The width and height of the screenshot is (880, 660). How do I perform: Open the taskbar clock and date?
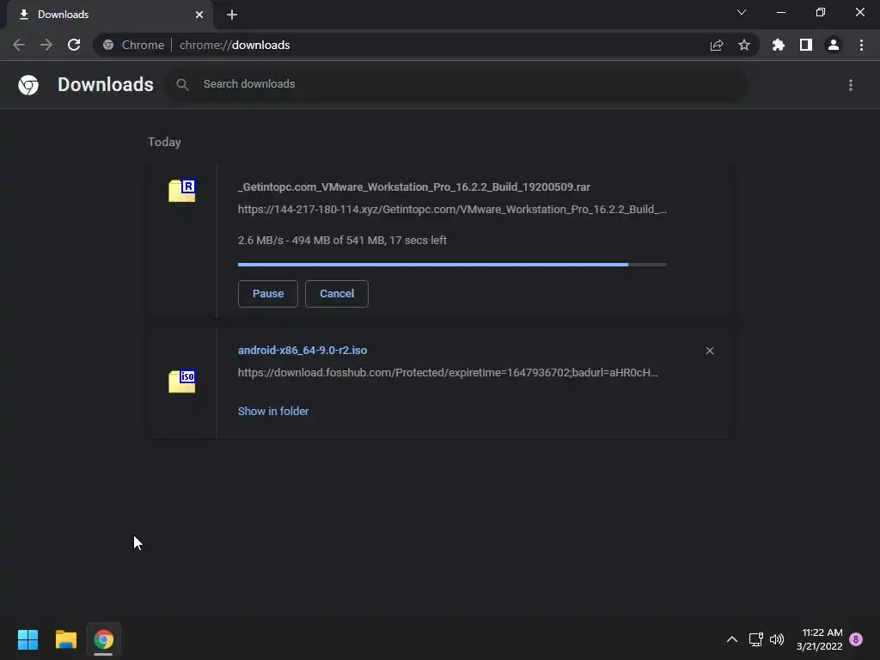click(x=819, y=639)
